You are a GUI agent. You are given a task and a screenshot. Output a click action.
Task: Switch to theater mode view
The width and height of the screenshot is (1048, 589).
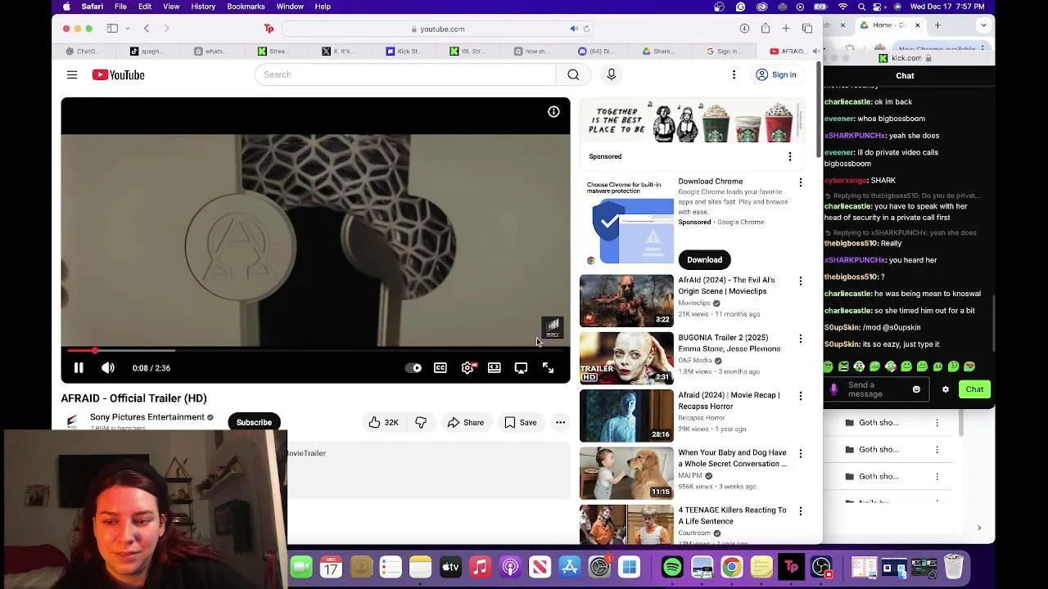coord(495,368)
